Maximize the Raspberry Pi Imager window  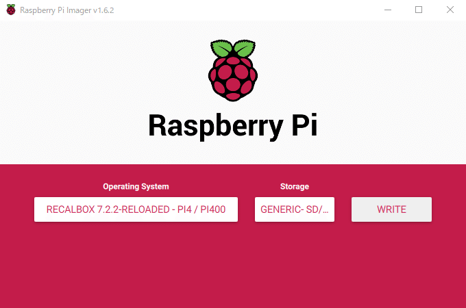click(419, 10)
